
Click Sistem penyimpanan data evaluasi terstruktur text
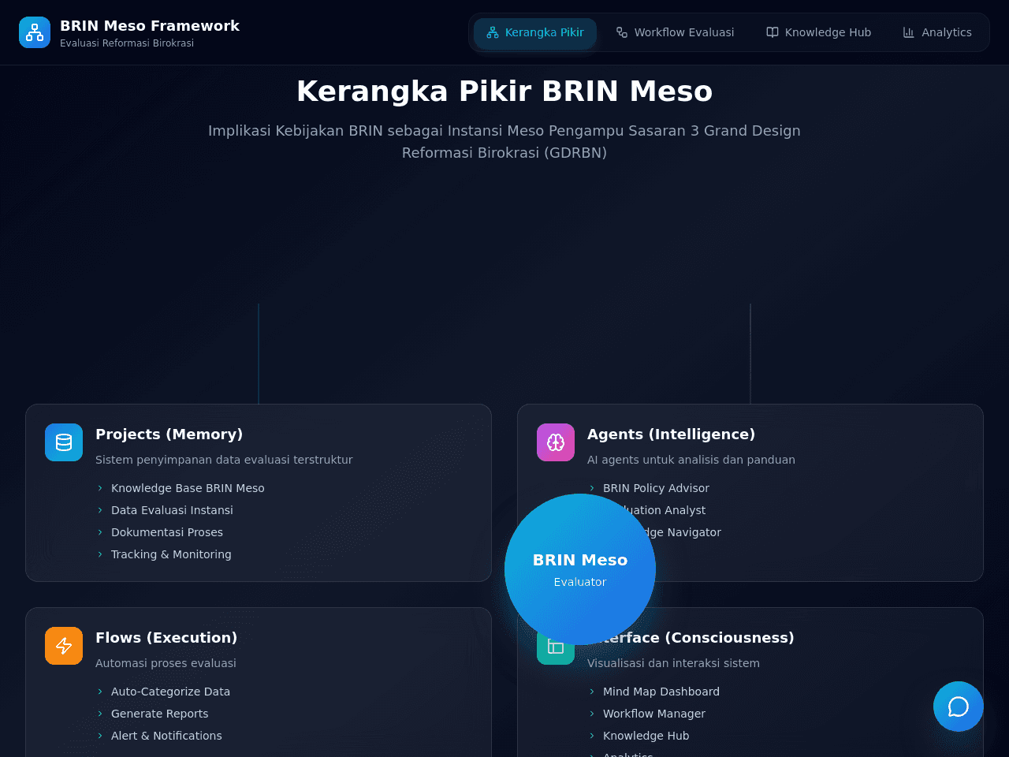224,460
